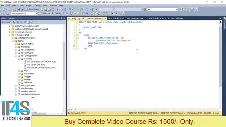Click the Execute query button
226x127 pixels.
point(45,13)
